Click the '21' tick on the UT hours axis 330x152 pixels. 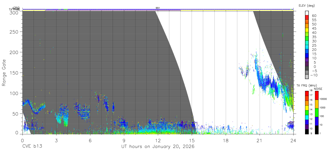(259, 140)
